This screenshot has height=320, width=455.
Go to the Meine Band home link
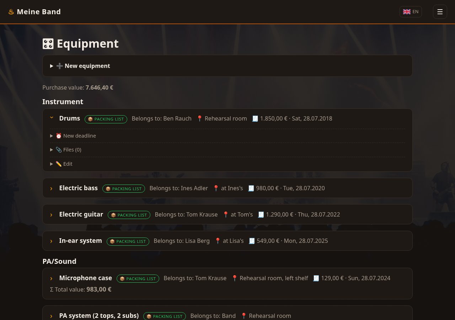tap(34, 12)
